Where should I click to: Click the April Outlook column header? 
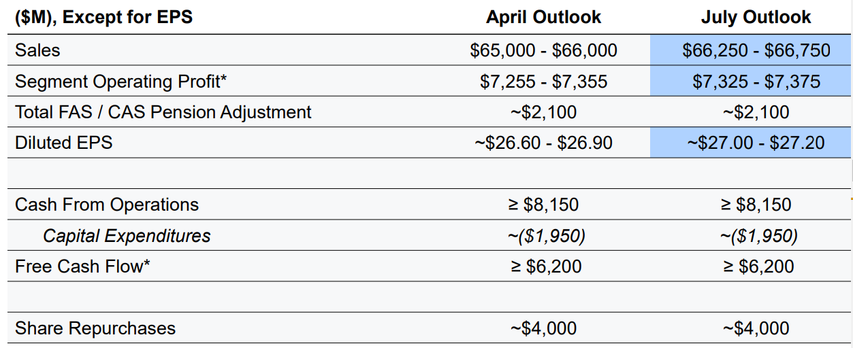coord(543,17)
